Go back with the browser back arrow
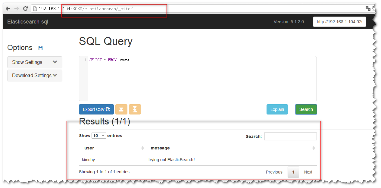The width and height of the screenshot is (381, 188). pos(8,9)
